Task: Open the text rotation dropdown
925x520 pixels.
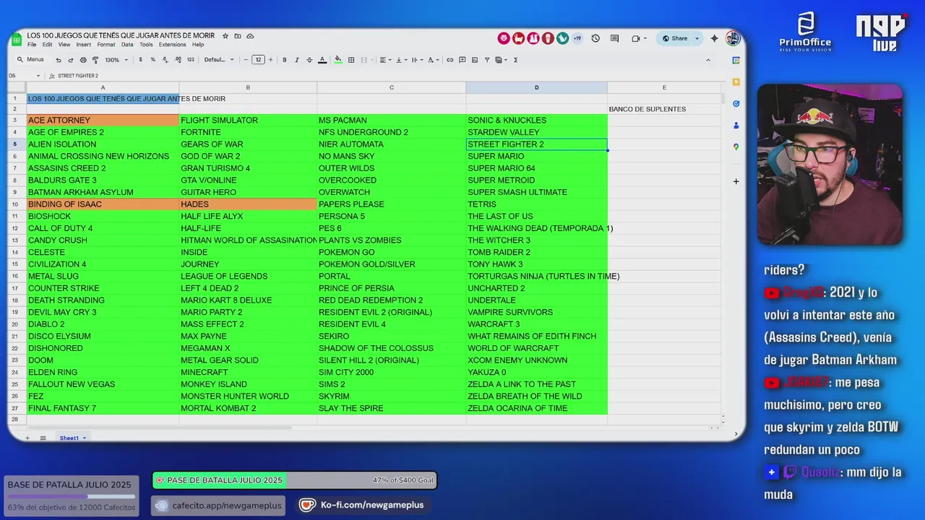Action: [434, 60]
